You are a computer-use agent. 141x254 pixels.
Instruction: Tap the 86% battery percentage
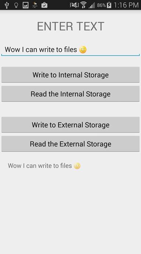point(101,5)
